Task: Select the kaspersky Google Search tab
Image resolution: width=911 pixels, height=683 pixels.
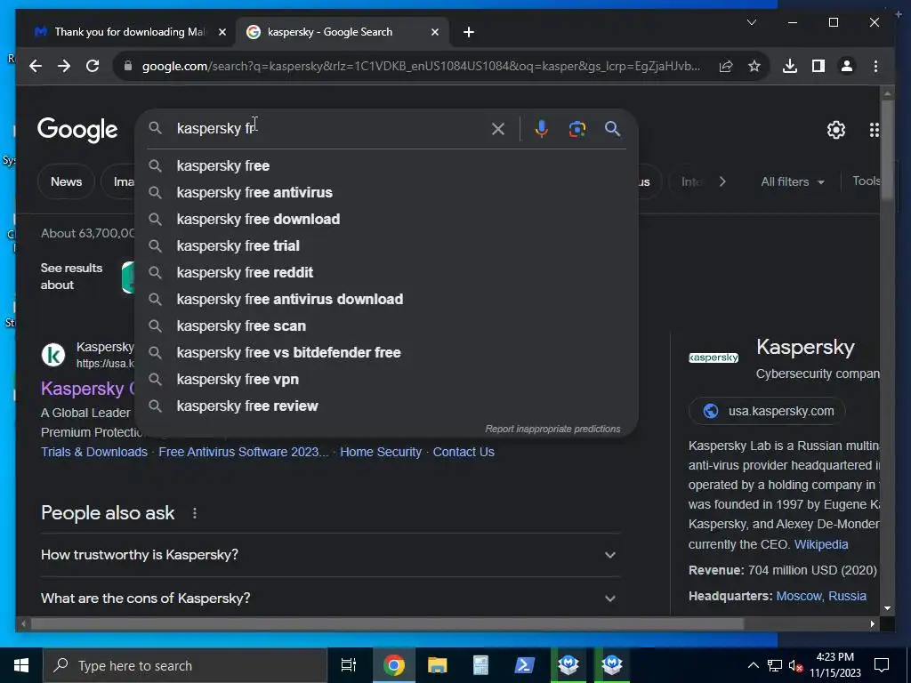Action: [x=343, y=32]
